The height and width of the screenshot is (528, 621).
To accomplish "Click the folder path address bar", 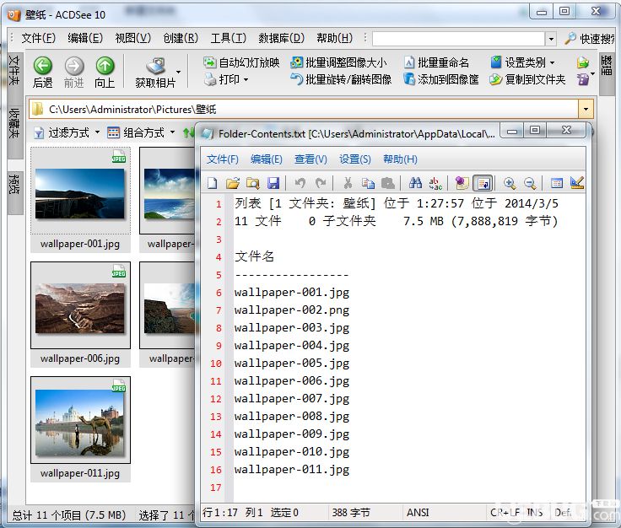I will pos(304,110).
